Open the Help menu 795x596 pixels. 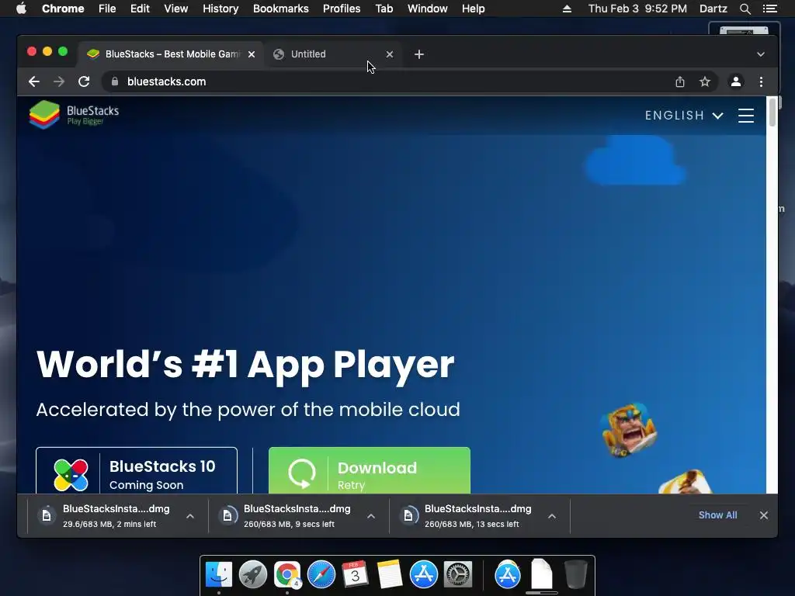coord(473,9)
